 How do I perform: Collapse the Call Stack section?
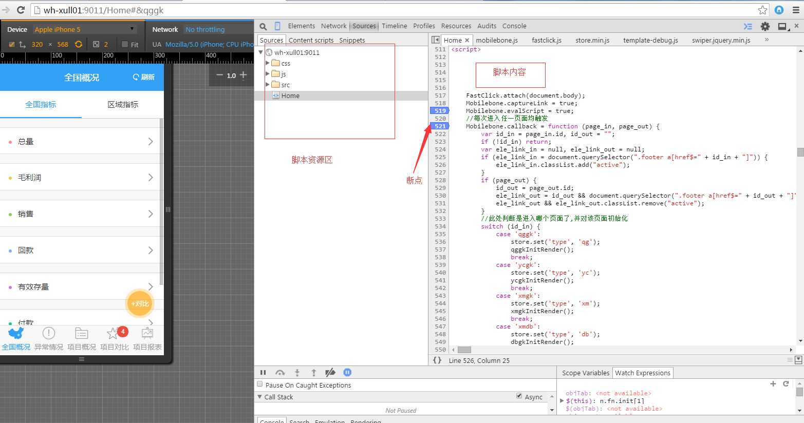click(259, 397)
